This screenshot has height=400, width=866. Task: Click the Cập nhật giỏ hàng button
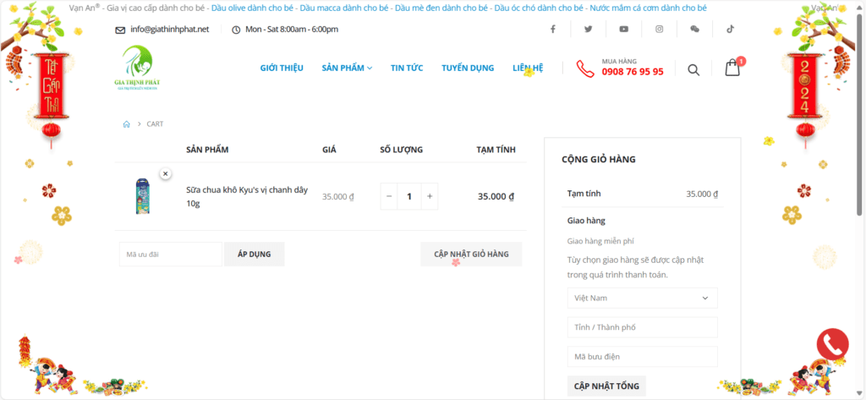471,254
